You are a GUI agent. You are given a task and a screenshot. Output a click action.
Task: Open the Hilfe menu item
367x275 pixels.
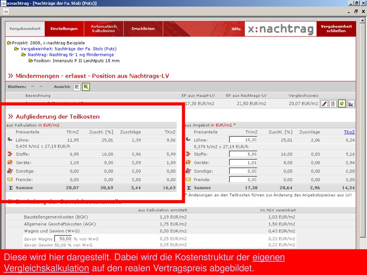(236, 29)
